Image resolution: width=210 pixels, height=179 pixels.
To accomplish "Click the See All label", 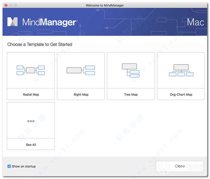I will (31, 145).
